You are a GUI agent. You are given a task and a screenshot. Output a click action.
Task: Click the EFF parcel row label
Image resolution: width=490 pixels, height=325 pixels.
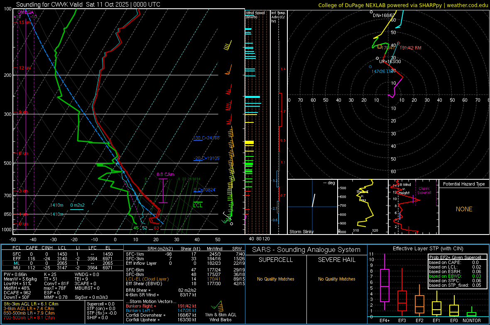(17, 259)
